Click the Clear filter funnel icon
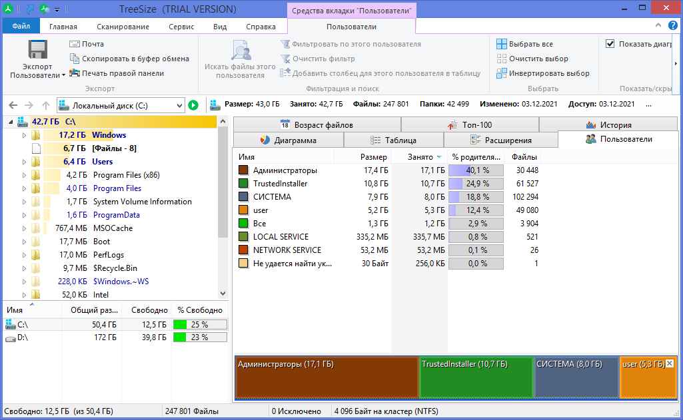Screen dimensions: 683x420 (285, 59)
